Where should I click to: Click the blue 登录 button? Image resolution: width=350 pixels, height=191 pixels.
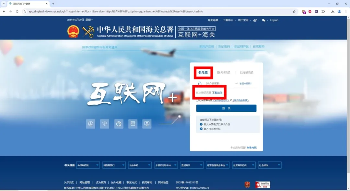tap(226, 108)
